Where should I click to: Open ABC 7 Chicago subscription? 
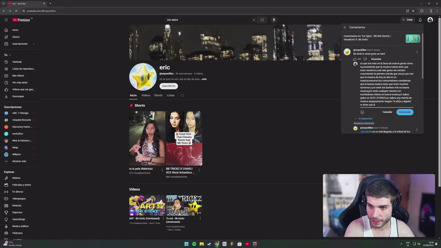(20, 113)
